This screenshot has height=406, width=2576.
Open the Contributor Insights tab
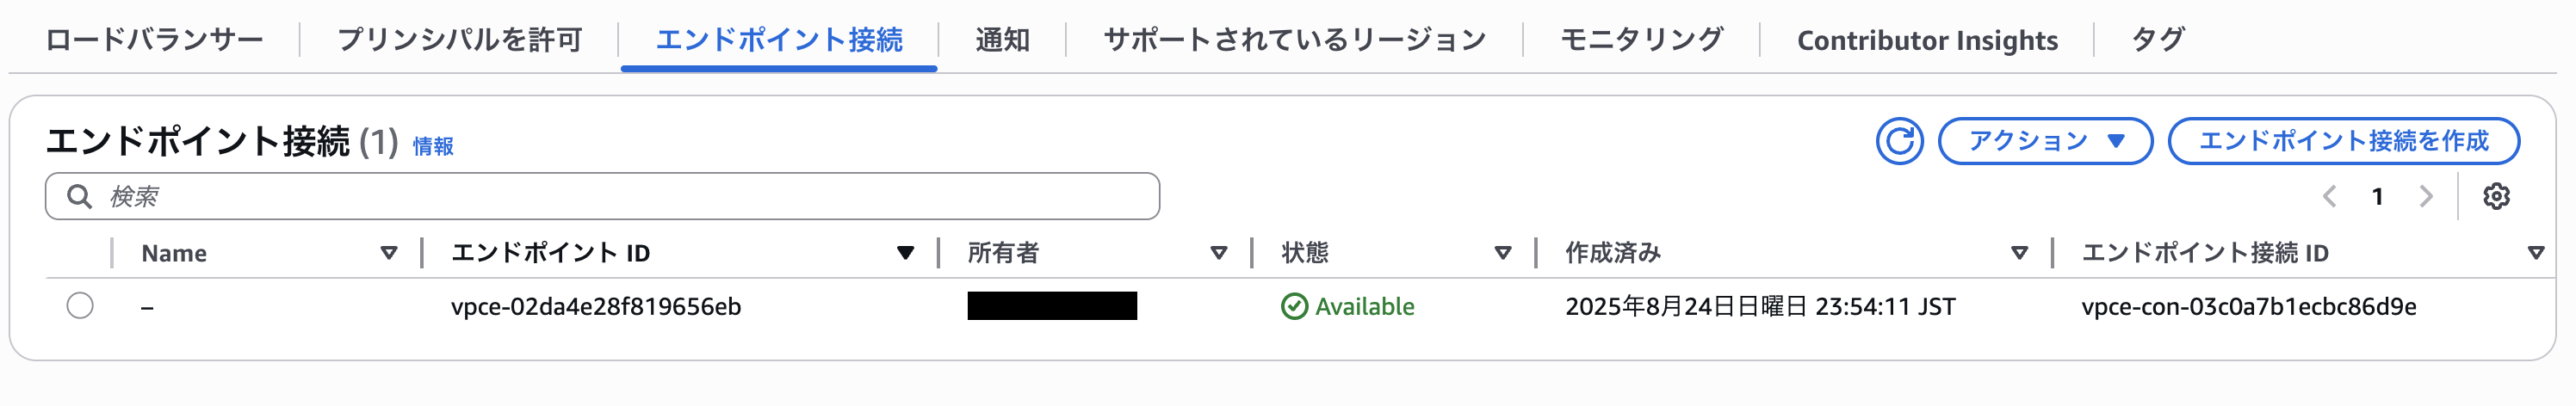[1927, 40]
